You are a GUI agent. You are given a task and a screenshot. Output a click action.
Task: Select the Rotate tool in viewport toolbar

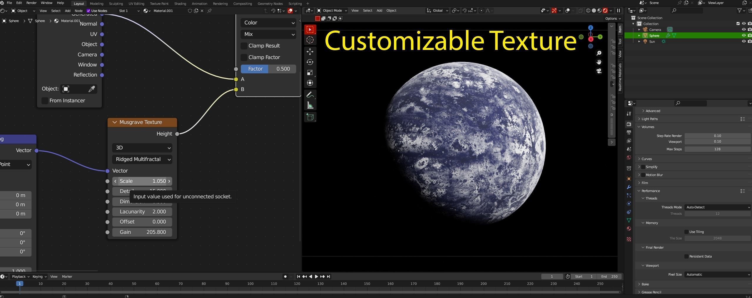pyautogui.click(x=310, y=62)
